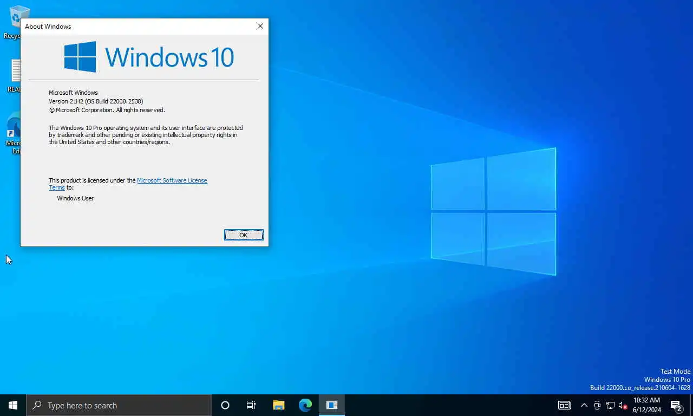Open Task View on the taskbar

coord(251,405)
